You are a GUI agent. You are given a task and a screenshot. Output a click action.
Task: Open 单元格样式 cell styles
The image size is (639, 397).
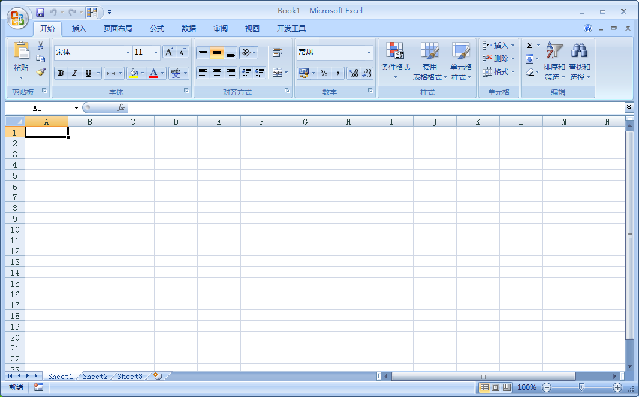click(x=461, y=61)
